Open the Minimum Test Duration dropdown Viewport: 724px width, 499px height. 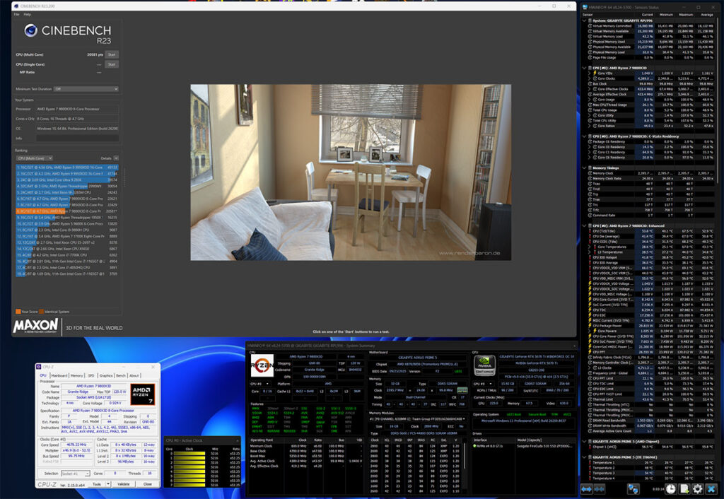pos(87,89)
